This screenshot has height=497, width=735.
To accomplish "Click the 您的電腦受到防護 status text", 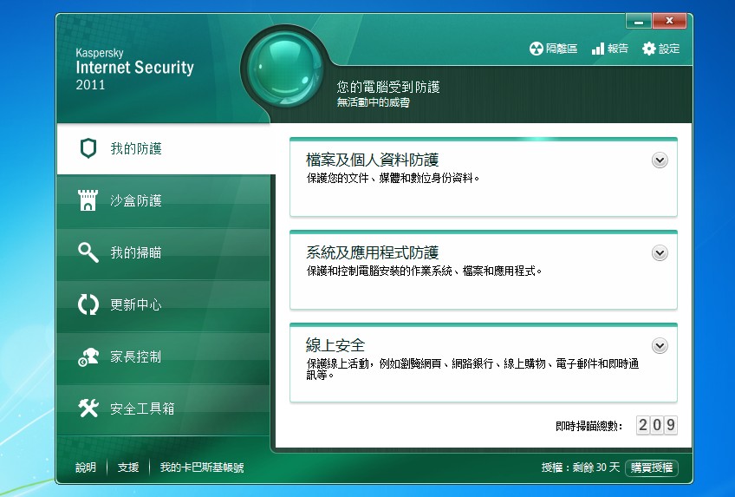I will 388,87.
